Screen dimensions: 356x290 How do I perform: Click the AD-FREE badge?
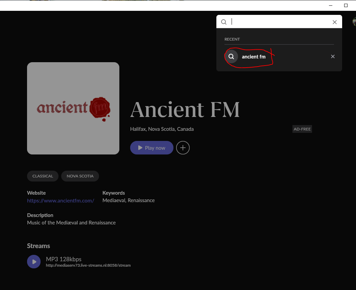tap(302, 129)
